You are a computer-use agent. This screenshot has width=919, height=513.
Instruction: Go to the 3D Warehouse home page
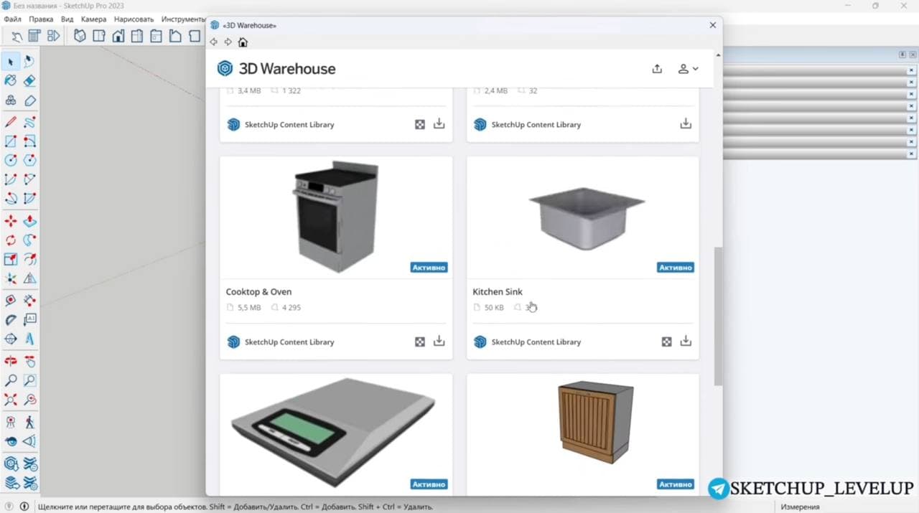click(243, 42)
